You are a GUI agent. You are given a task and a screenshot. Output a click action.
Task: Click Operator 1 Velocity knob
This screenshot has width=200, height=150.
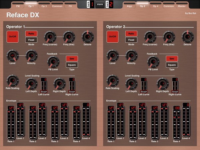31,55
